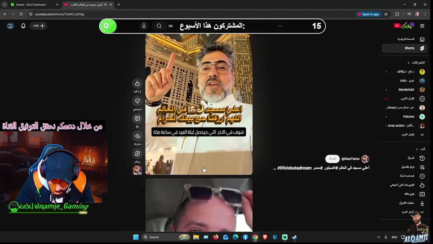This screenshot has height=244, width=433.
Task: Click the next short preview with sunglasses
Action: [199, 205]
